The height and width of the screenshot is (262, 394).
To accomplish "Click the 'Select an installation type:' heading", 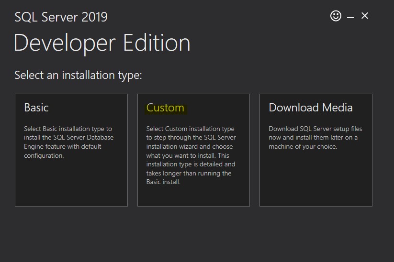I will click(x=78, y=75).
